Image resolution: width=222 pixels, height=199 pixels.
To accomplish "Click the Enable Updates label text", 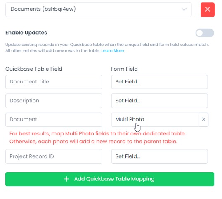I will [x=26, y=33].
